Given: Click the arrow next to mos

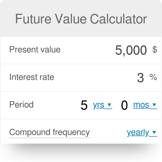Looking at the screenshot, I should (x=154, y=105).
